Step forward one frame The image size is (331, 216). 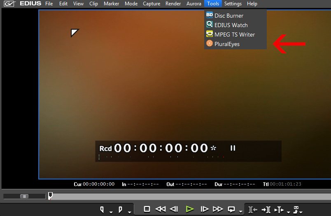pos(204,209)
